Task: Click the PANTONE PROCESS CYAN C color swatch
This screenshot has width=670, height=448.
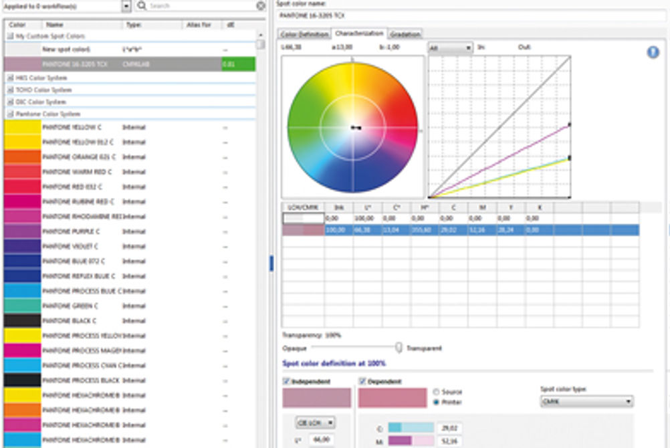Action: (22, 366)
